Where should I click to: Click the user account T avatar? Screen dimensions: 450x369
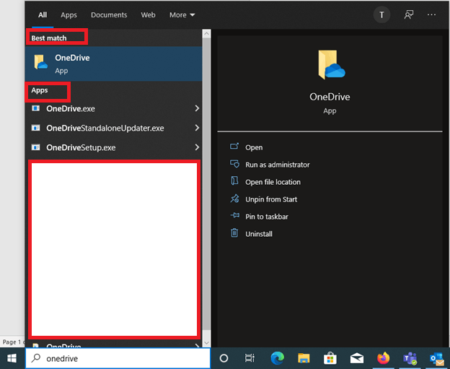(381, 15)
